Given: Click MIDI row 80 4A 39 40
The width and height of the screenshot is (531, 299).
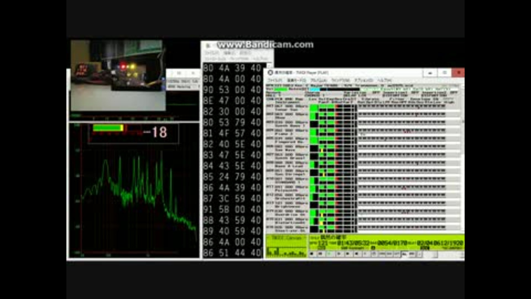Looking at the screenshot, I should point(232,68).
